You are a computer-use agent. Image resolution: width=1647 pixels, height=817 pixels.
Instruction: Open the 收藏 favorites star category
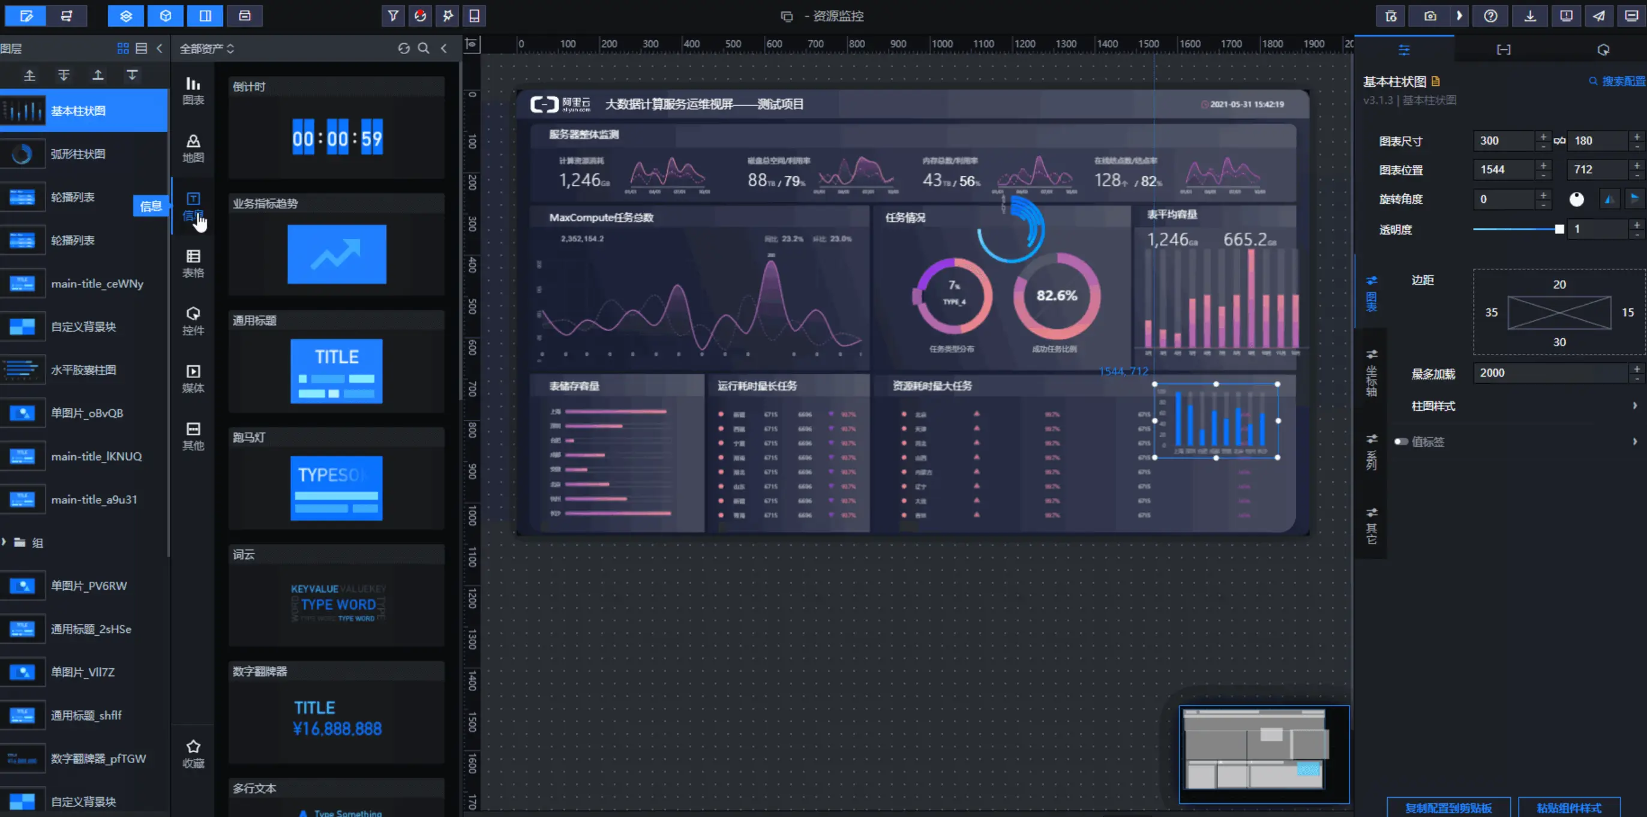pos(193,753)
